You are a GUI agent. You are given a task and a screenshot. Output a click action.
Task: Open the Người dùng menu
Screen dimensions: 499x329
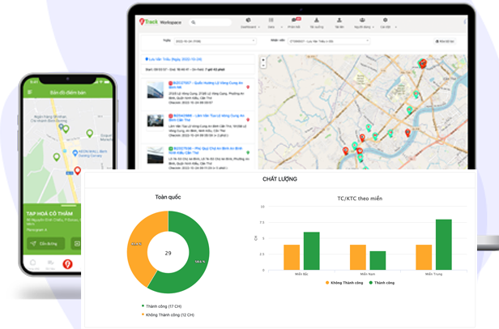[363, 21]
